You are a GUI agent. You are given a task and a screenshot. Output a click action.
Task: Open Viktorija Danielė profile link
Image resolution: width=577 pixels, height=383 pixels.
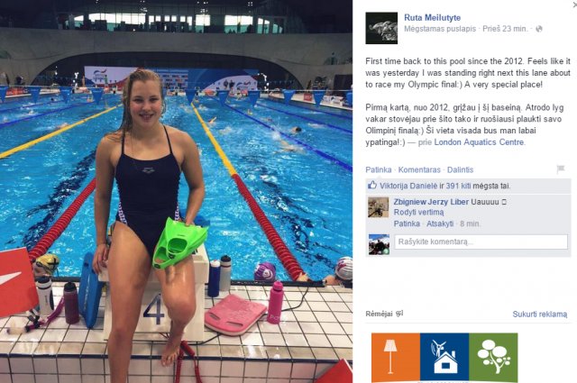(408, 186)
